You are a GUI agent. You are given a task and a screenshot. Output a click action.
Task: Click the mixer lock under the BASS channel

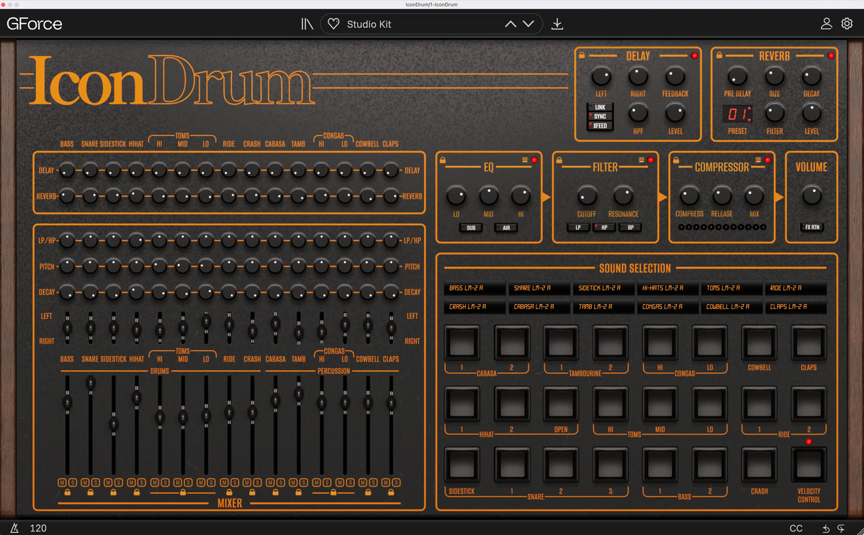tap(67, 493)
